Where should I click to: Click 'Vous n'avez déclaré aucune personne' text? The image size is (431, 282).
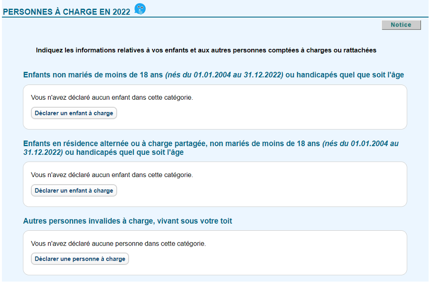coord(119,244)
